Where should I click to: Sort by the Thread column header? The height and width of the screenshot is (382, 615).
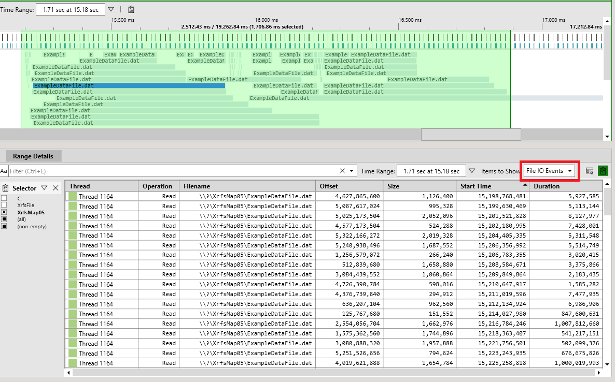point(102,186)
